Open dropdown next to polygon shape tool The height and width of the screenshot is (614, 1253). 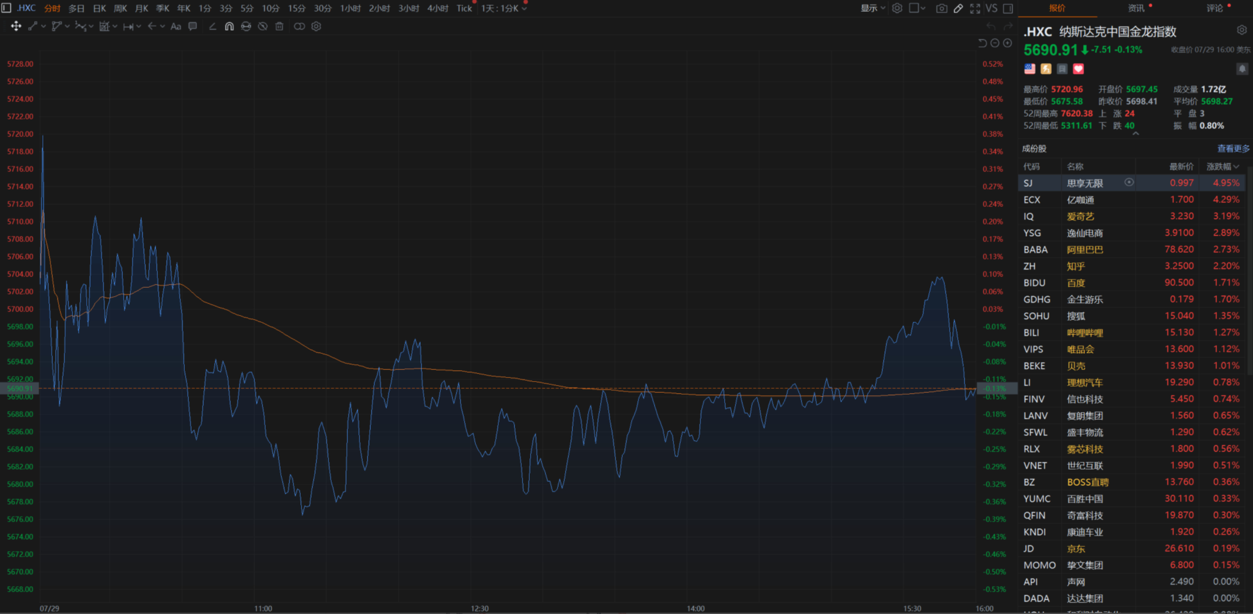[67, 26]
